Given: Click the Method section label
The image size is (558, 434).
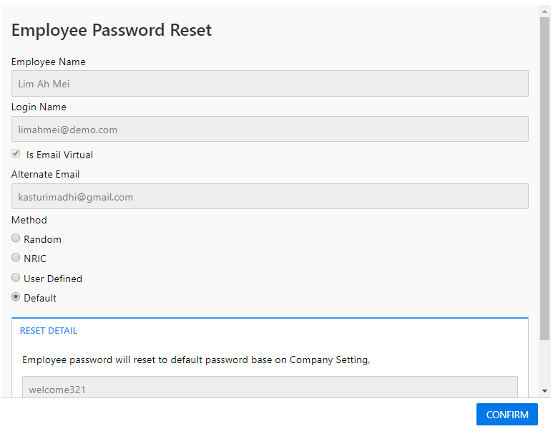Looking at the screenshot, I should [29, 220].
